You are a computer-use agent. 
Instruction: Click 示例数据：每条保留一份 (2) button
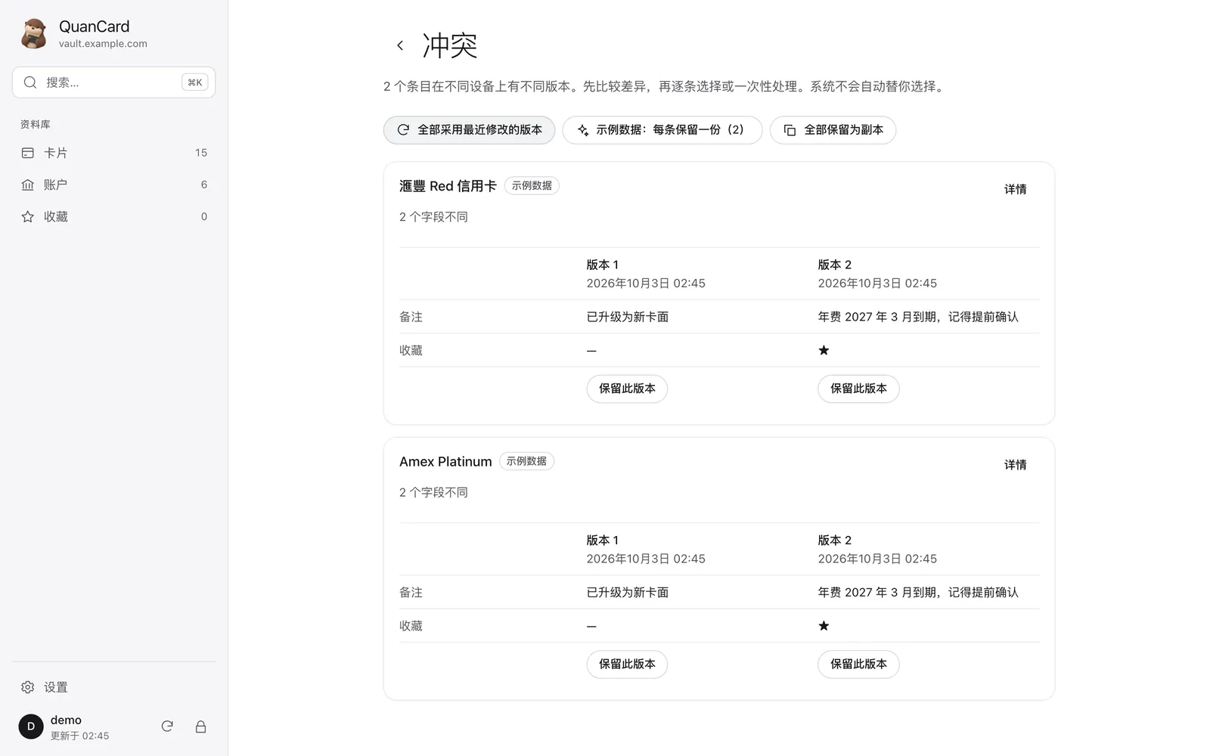(662, 130)
